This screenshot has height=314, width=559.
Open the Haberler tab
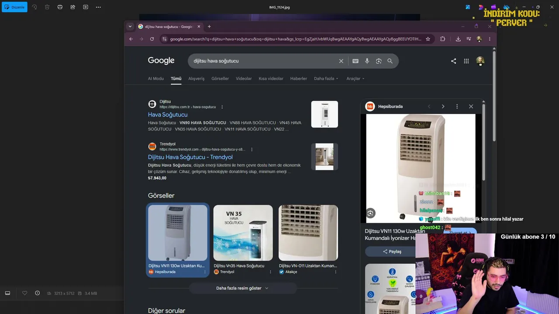click(x=299, y=78)
